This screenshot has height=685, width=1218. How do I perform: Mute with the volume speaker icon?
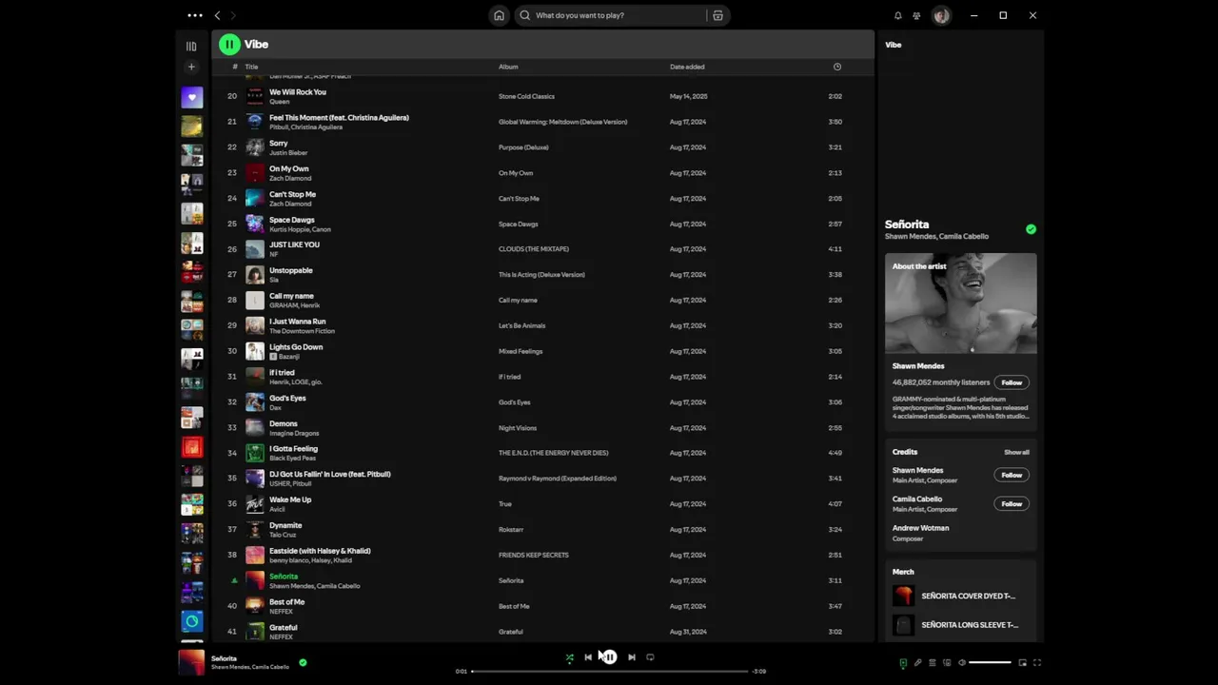tap(962, 663)
